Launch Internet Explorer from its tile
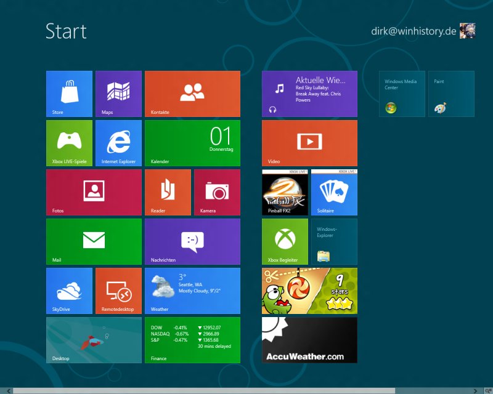 coord(118,143)
